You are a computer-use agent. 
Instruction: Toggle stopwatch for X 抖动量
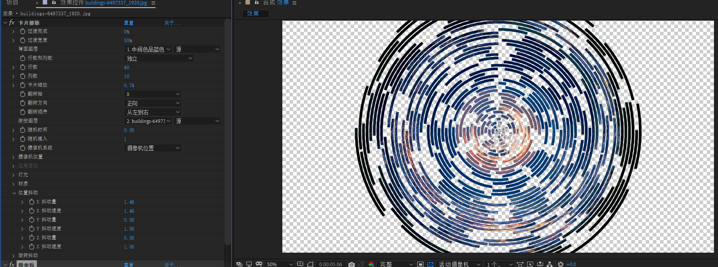pos(31,202)
